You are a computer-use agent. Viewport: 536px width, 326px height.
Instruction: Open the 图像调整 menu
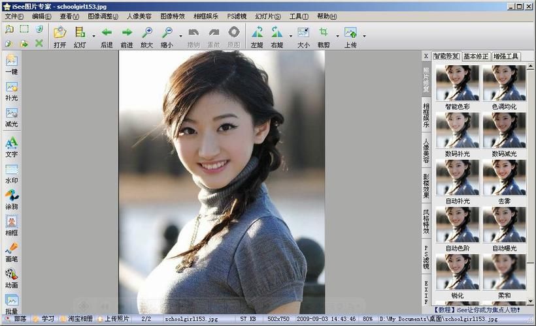point(103,16)
